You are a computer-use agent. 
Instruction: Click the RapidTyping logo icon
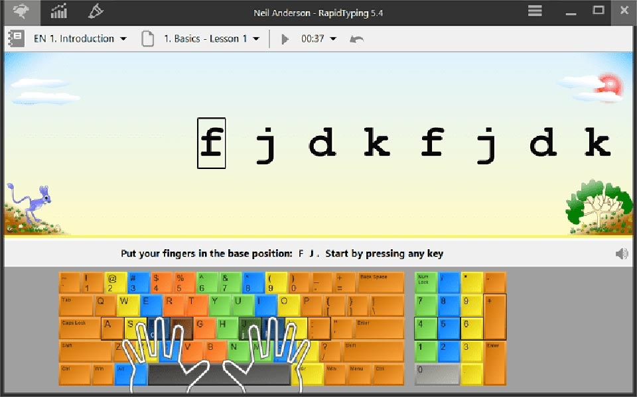[x=20, y=11]
